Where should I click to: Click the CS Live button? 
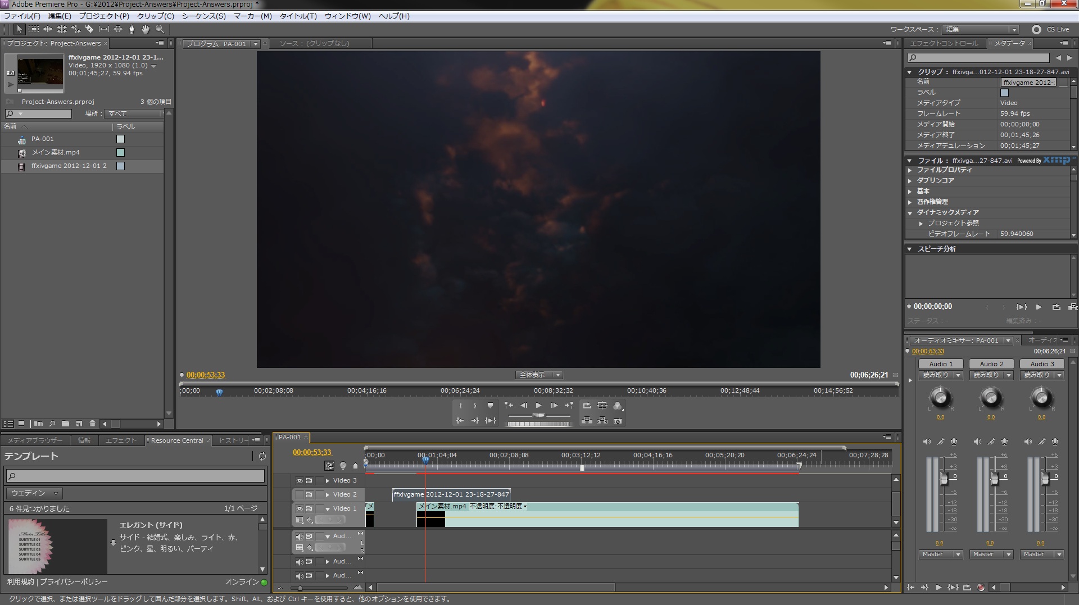(x=1050, y=30)
